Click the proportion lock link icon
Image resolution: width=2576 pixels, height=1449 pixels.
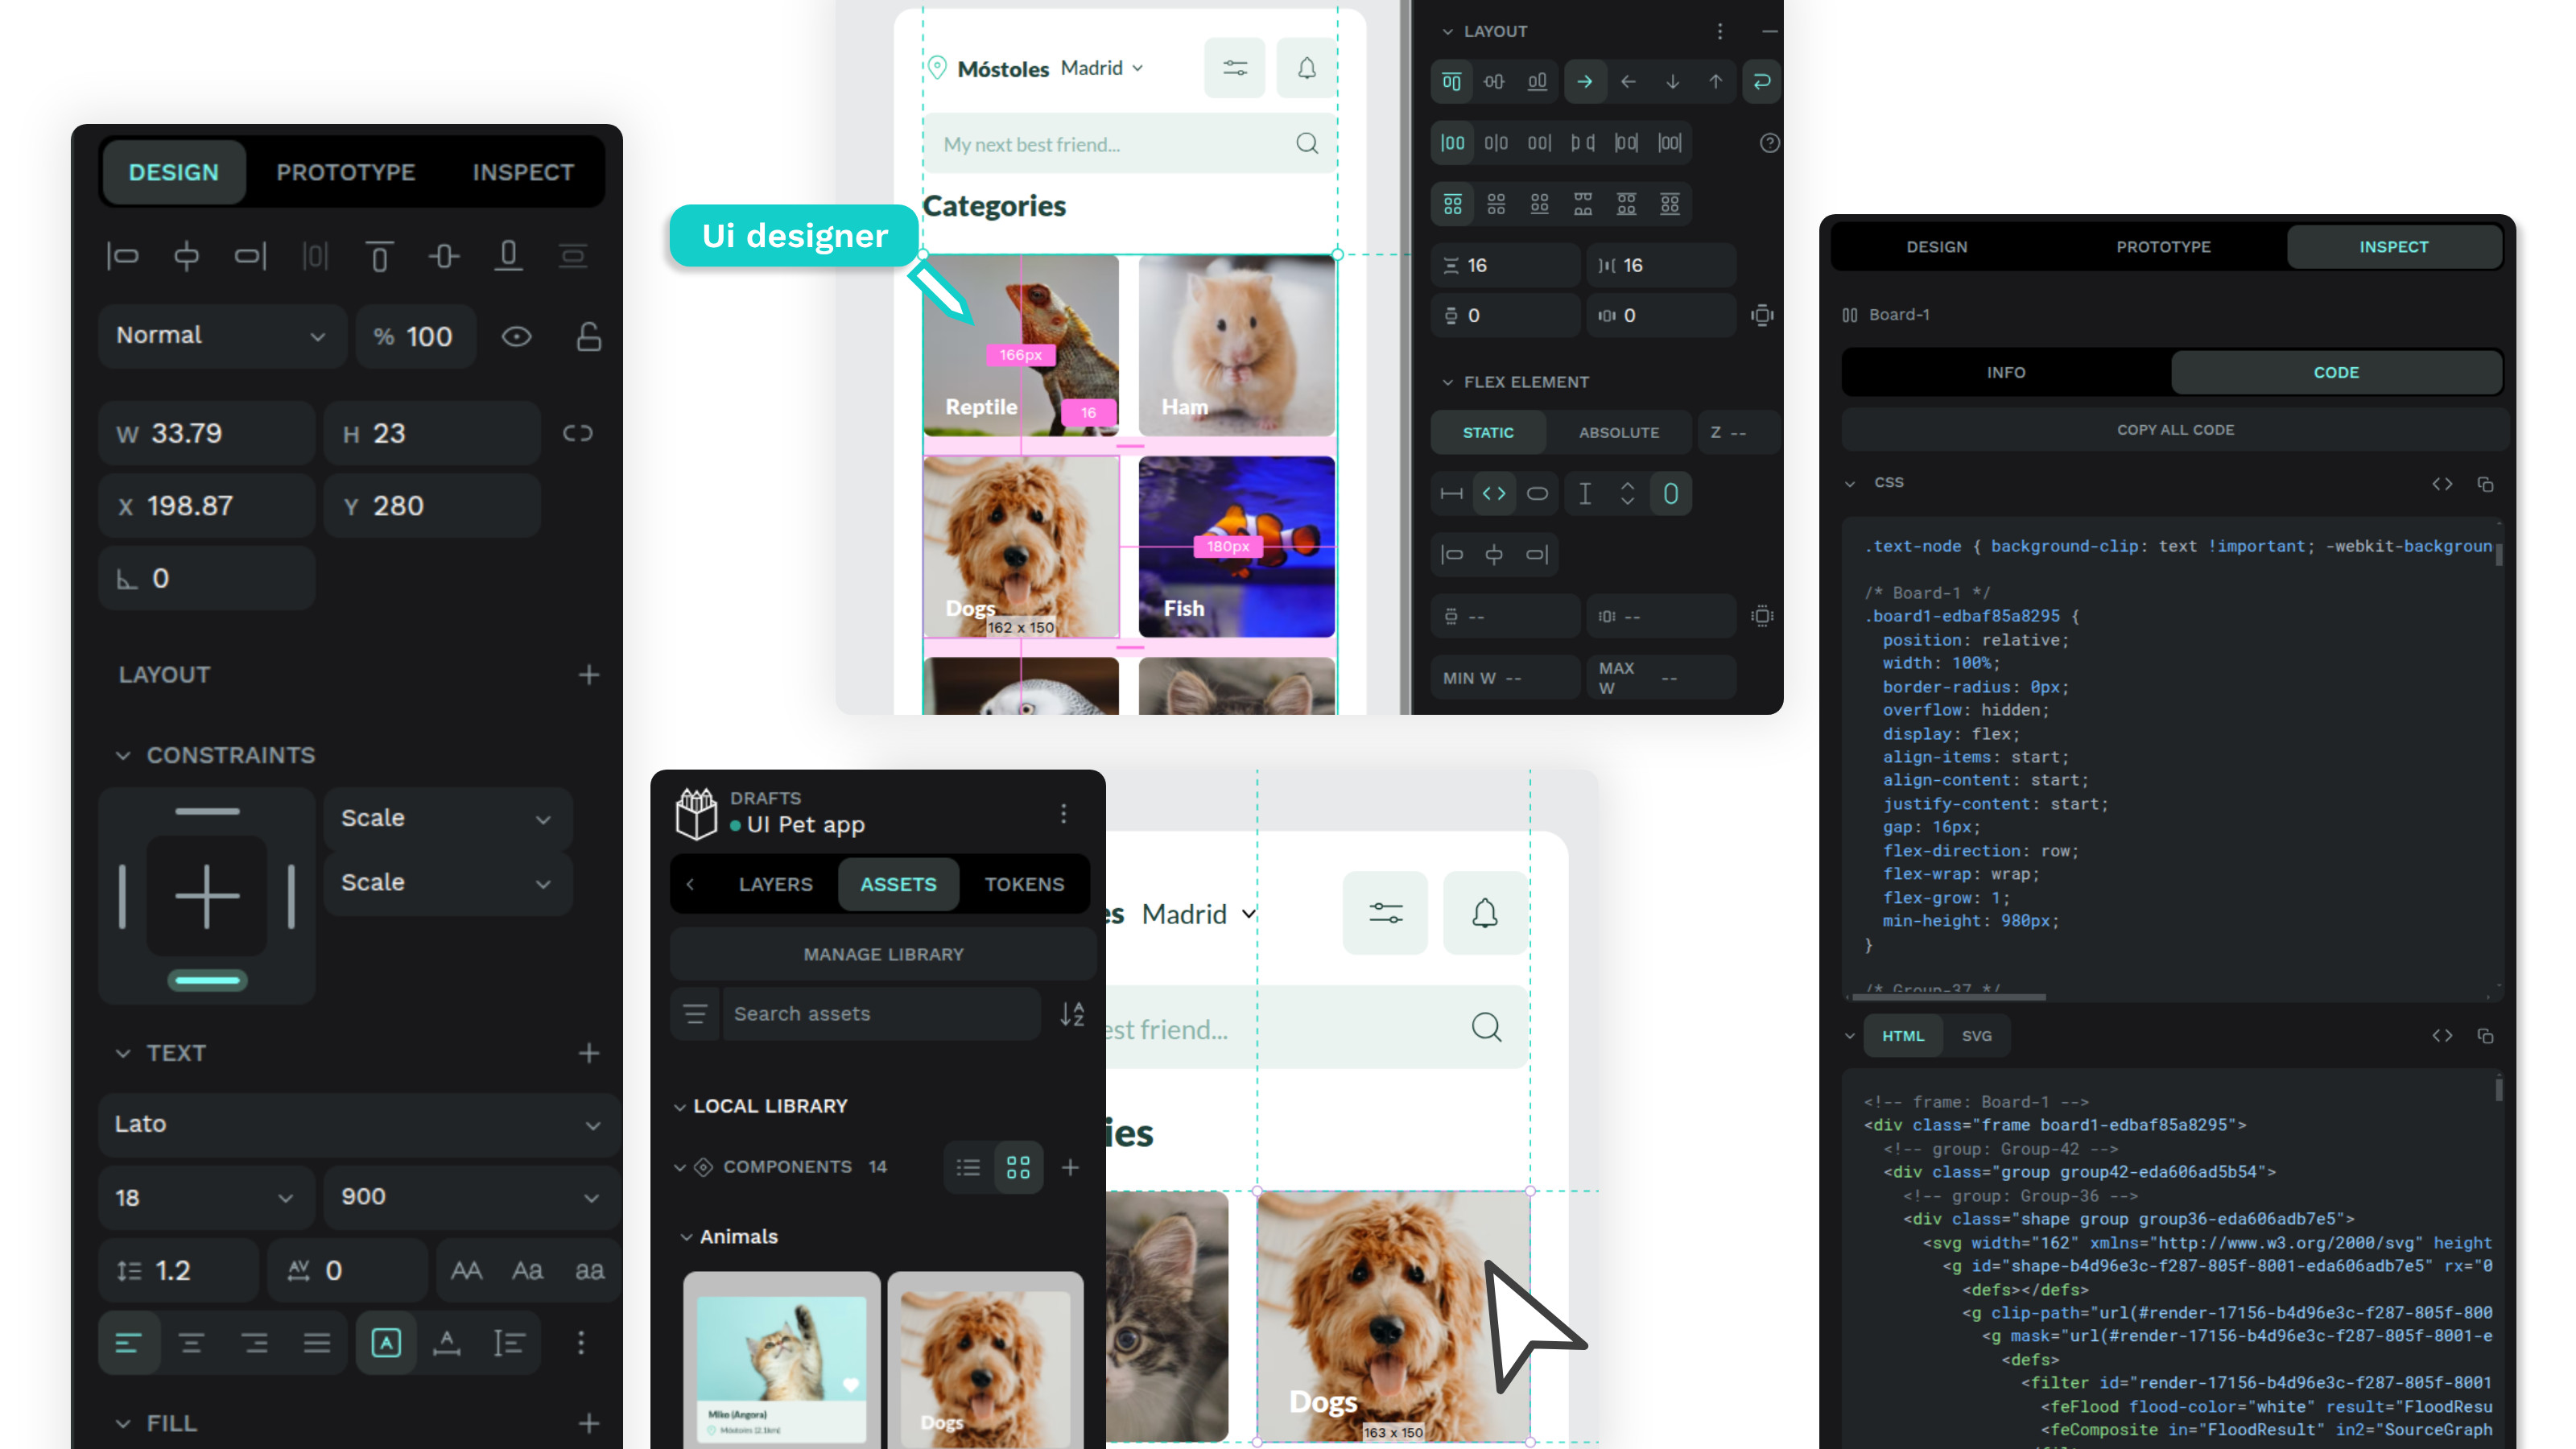coord(578,433)
